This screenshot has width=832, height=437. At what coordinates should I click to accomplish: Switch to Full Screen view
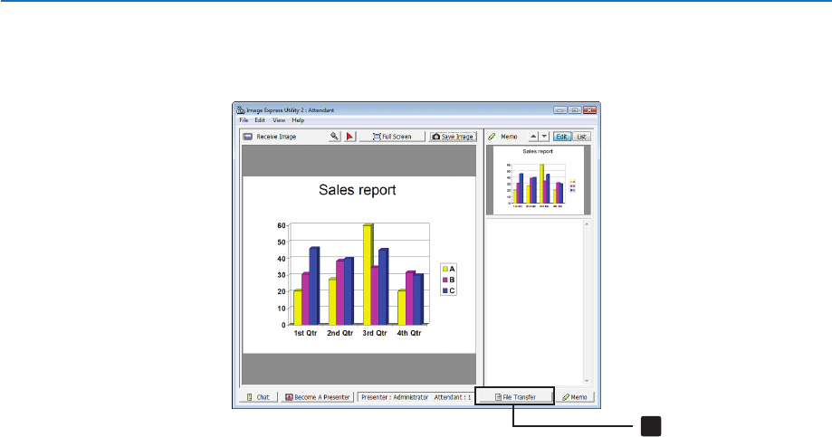pos(392,137)
